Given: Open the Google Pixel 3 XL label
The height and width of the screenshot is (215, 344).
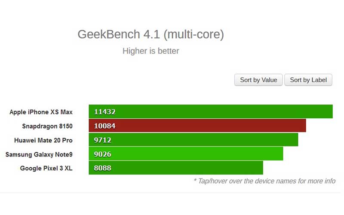Looking at the screenshot, I should (x=46, y=168).
